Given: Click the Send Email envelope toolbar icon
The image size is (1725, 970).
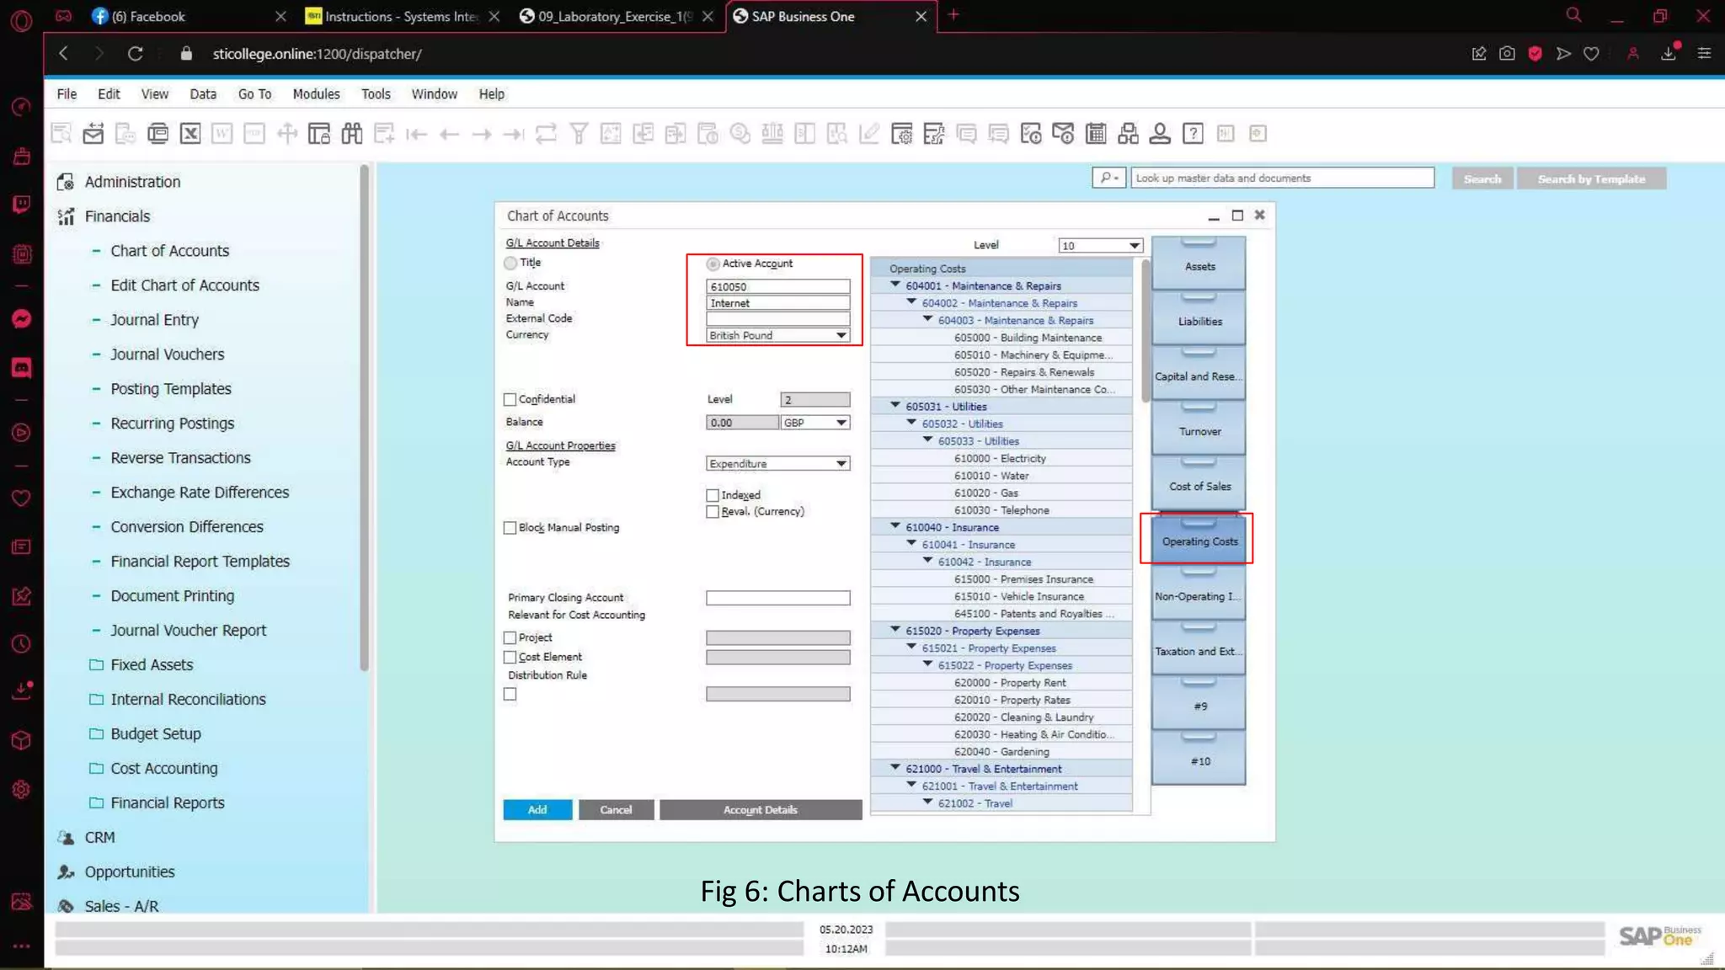Looking at the screenshot, I should (93, 133).
